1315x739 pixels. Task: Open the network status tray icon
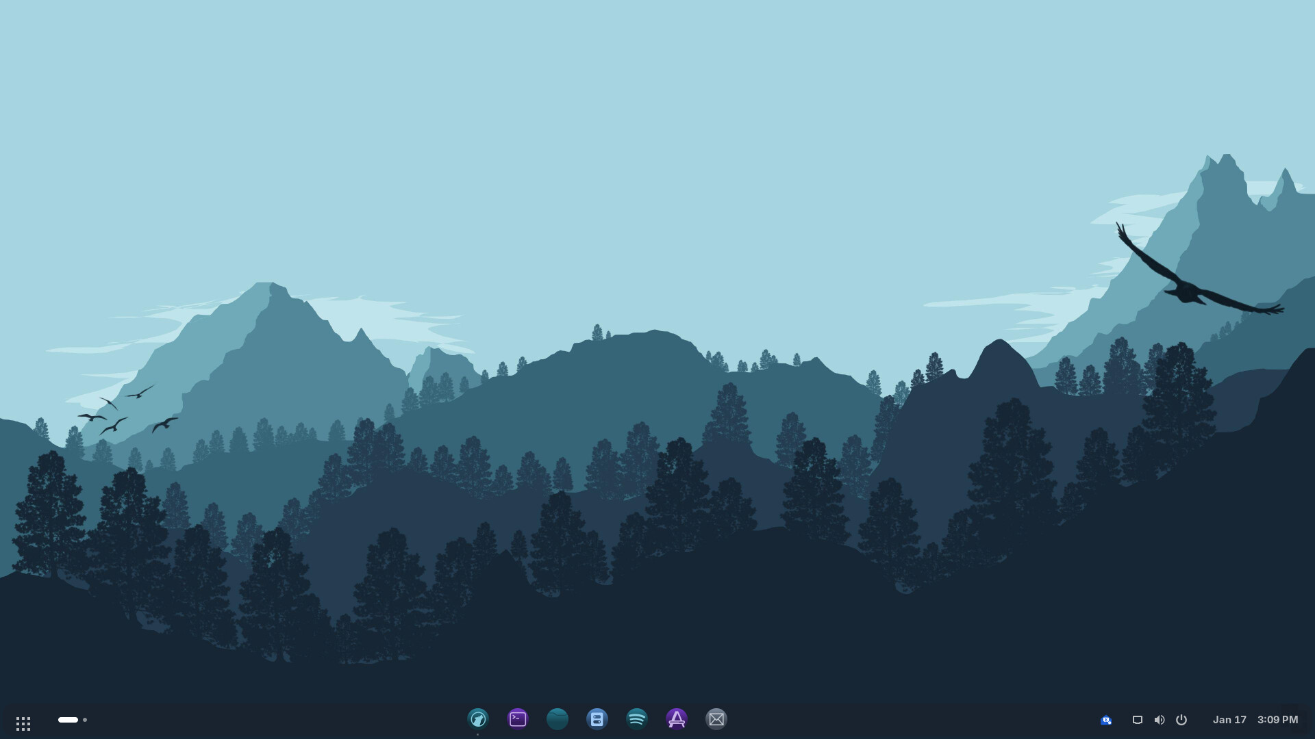pos(1138,720)
